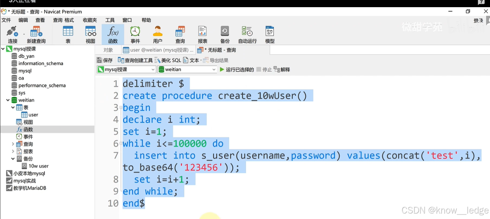Select the db_yan database
Viewport: 490px width, 219px height.
point(26,56)
